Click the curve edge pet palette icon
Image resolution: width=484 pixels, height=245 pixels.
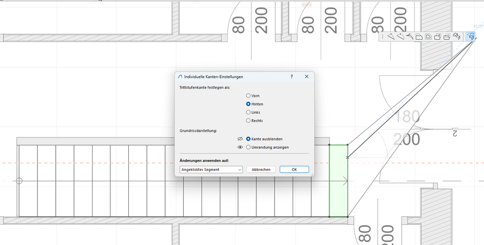click(400, 36)
